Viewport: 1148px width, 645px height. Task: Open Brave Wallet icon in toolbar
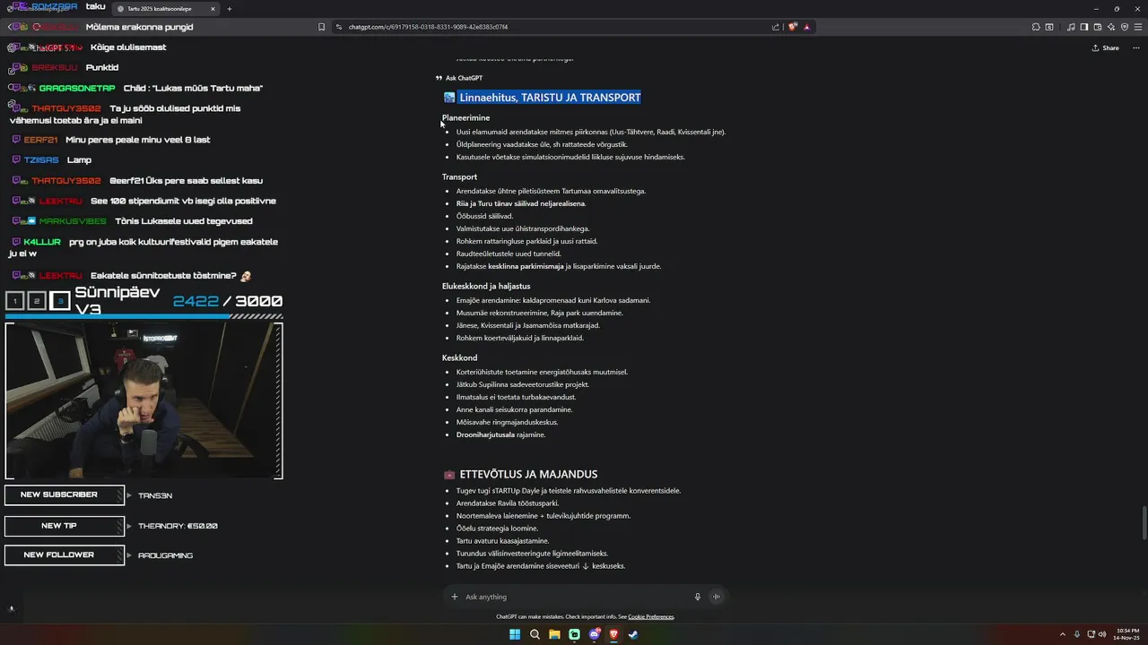coord(1098,27)
